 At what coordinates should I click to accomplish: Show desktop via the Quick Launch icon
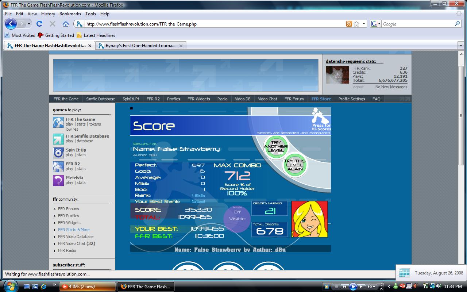coord(26,287)
